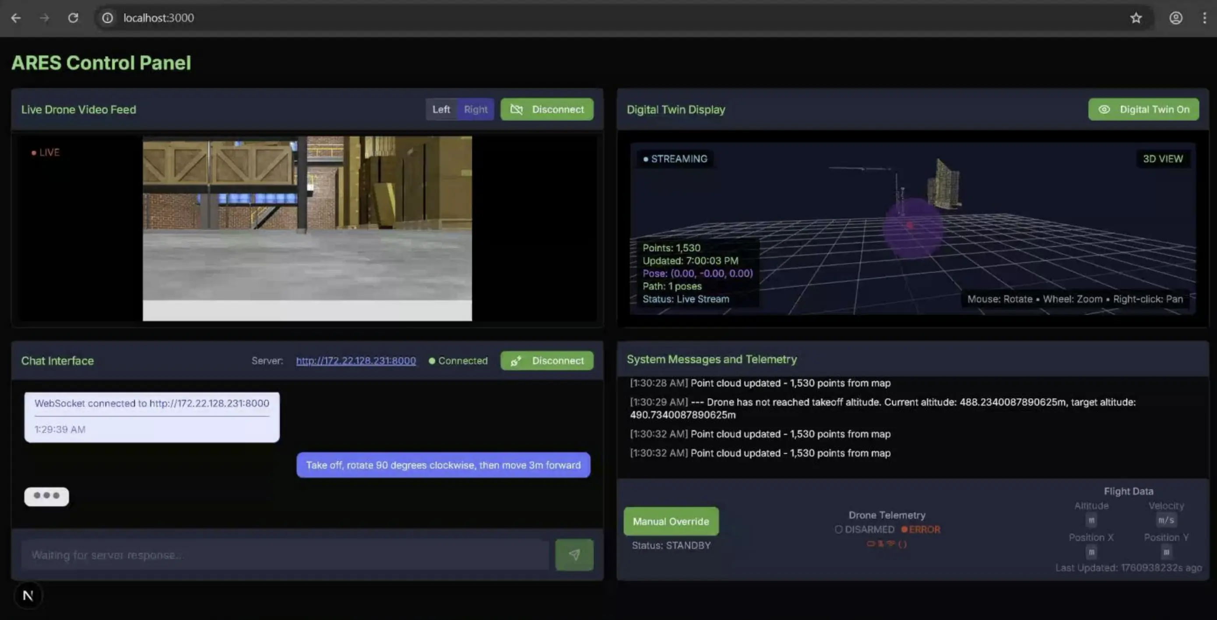Toggle the Digital Twin On button
This screenshot has height=620, width=1217.
tap(1143, 109)
